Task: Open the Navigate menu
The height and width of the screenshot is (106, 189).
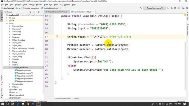Action: tap(18, 5)
